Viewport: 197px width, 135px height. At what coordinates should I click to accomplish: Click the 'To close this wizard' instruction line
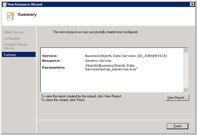coord(63,100)
